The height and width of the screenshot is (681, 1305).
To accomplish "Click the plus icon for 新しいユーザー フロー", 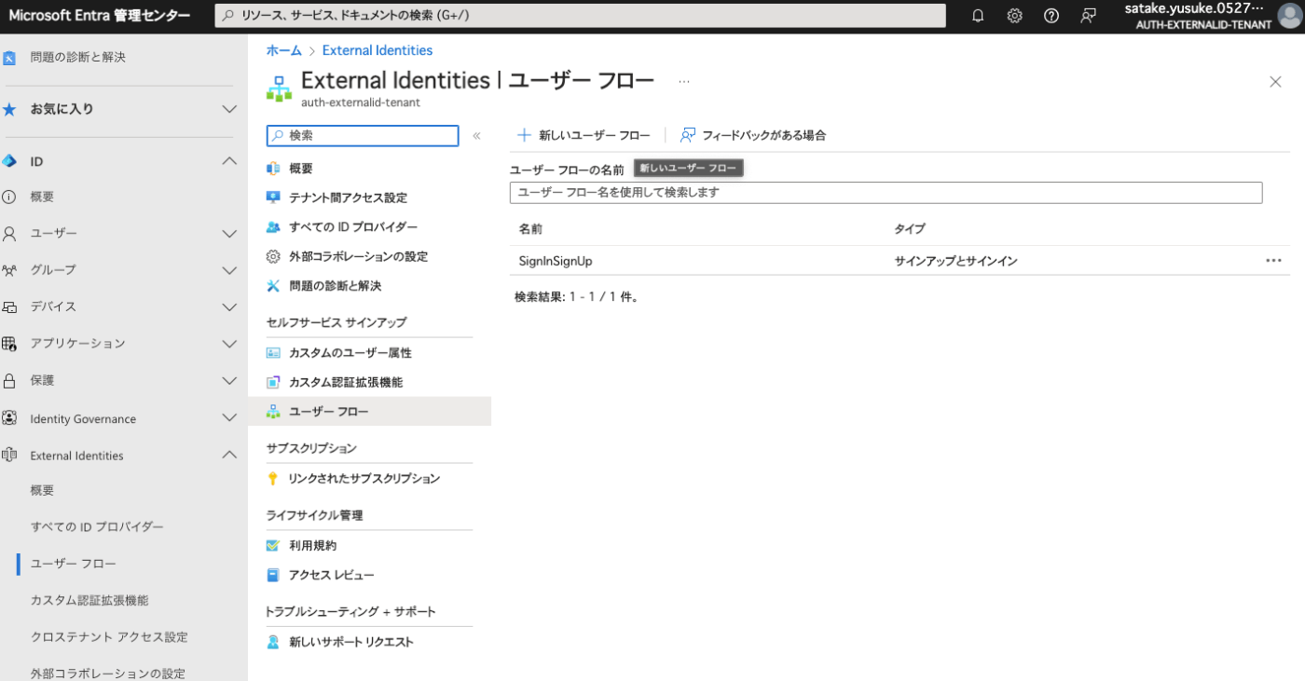I will click(x=524, y=135).
